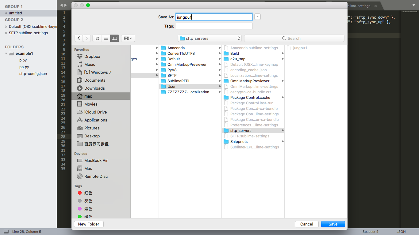Select iCloud Drive in sidebar
Image resolution: width=419 pixels, height=235 pixels.
95,112
